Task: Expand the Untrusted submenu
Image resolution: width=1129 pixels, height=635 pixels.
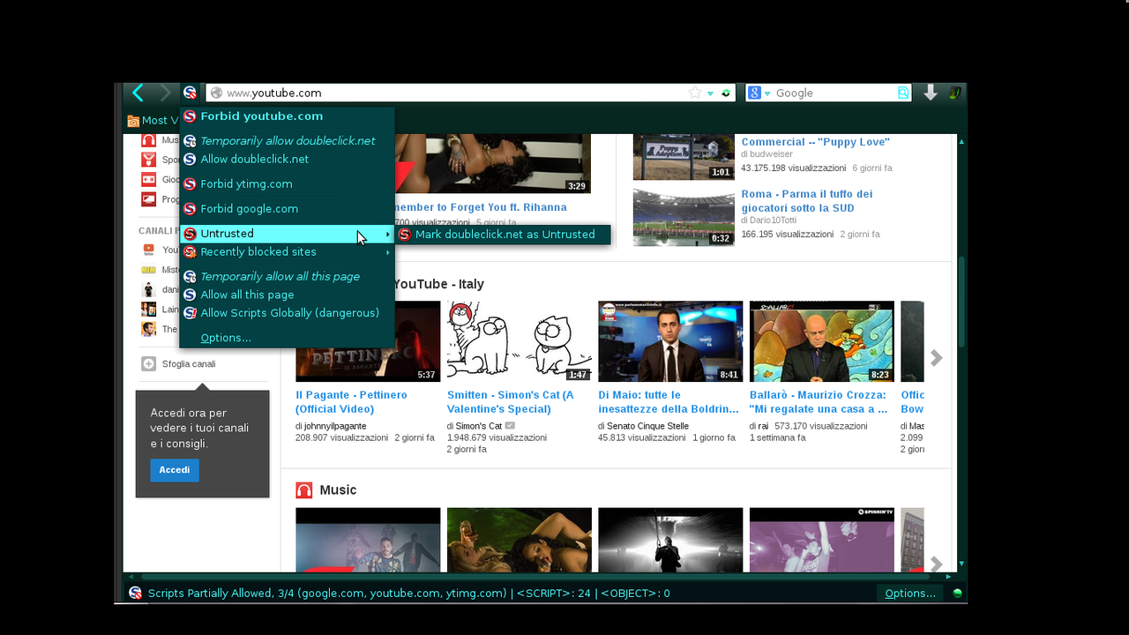Action: (x=287, y=234)
